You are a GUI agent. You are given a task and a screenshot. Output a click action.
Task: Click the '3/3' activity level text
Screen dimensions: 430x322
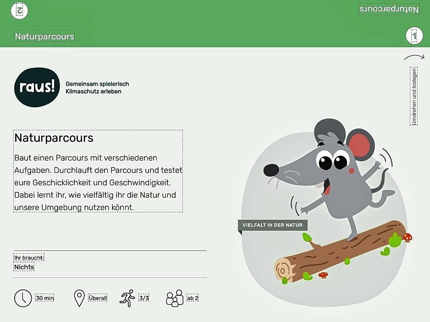point(143,298)
